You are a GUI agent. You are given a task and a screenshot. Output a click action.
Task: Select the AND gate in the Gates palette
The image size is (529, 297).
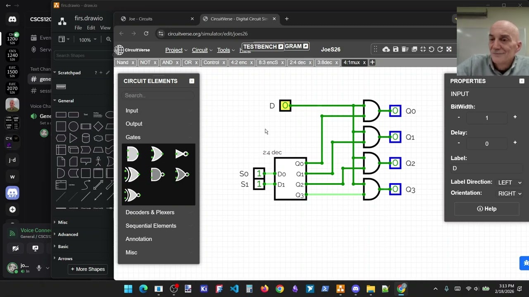tap(133, 154)
